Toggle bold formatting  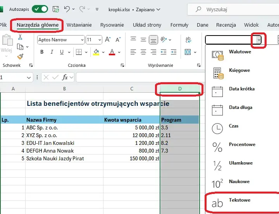click(x=42, y=52)
